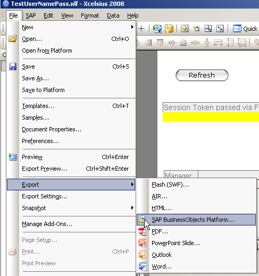The image size is (259, 276).
Task: Click the Space Evenly Across icon
Action: 195,43
